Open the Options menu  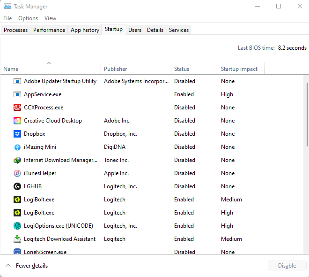click(28, 18)
